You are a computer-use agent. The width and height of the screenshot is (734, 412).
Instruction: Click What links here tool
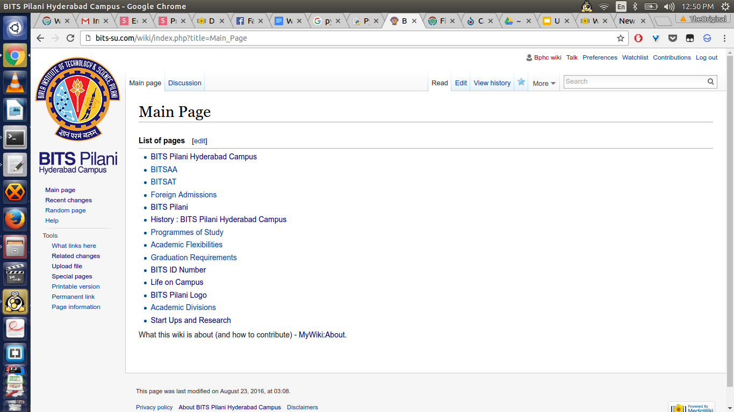[74, 246]
